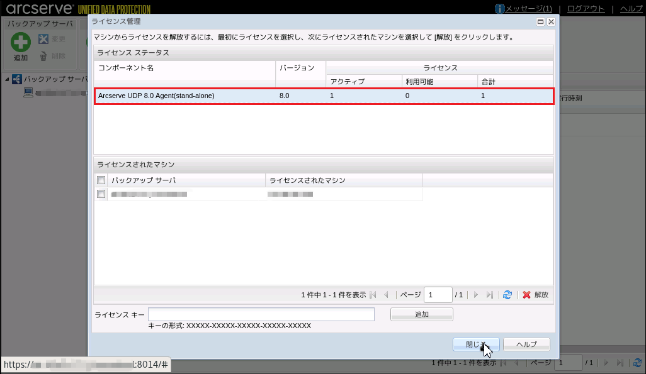Screen dimensions: 646x374
Task: Click the Modify icon in the backup server toolbar
Action: 43,39
